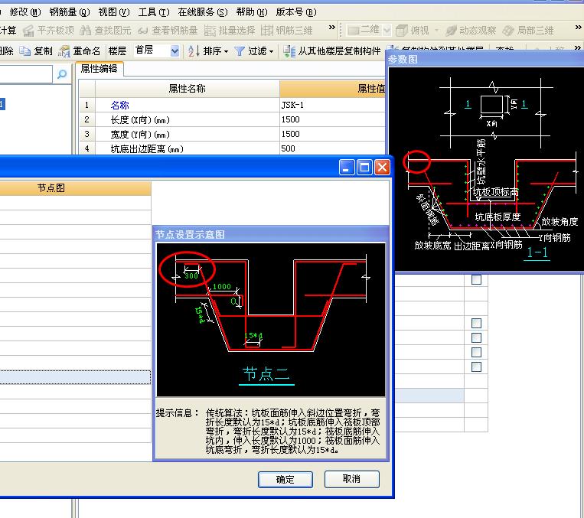Image resolution: width=584 pixels, height=518 pixels.
Task: Click the JSK-1 name value cell
Action: (332, 105)
